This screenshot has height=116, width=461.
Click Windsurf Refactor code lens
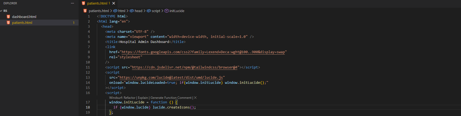(x=122, y=98)
